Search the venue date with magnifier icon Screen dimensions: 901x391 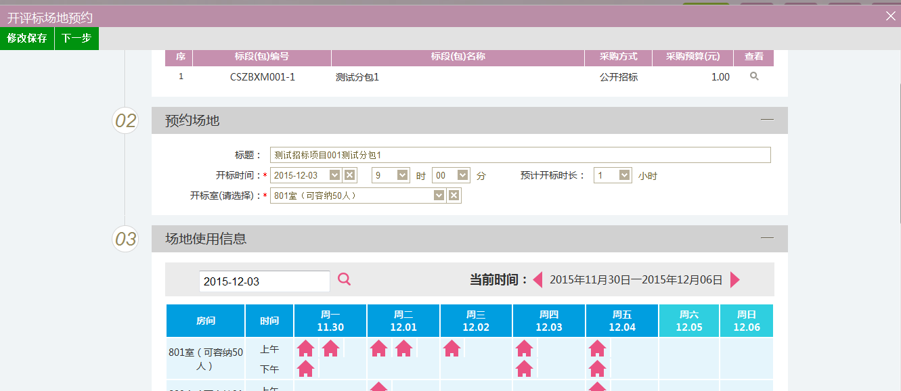[x=345, y=279]
